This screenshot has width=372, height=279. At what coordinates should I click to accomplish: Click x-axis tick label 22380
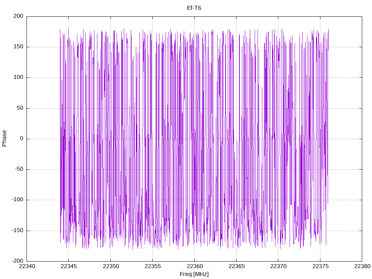[362, 266]
